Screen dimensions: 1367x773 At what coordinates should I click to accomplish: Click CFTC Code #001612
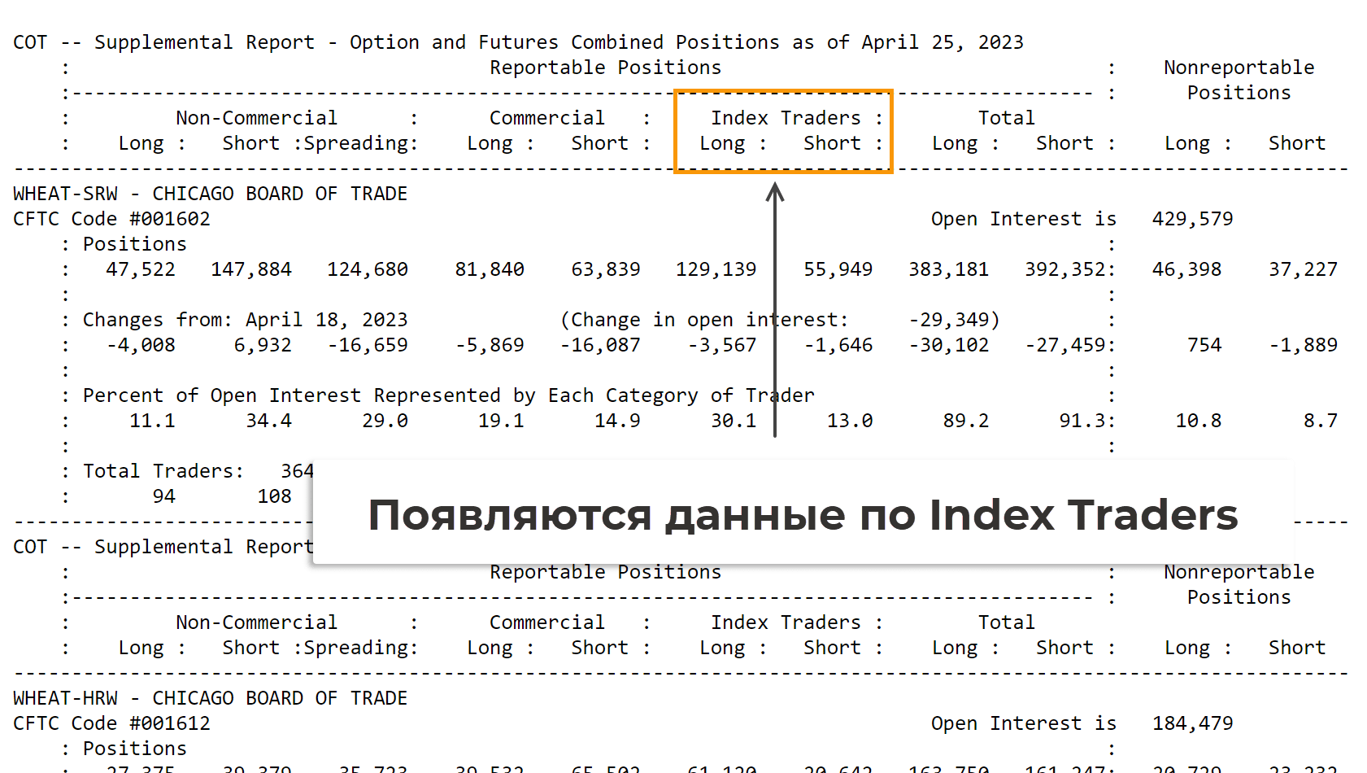(111, 723)
